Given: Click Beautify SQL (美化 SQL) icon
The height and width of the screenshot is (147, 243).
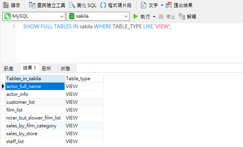Looking at the screenshot, I should click(x=72, y=5).
